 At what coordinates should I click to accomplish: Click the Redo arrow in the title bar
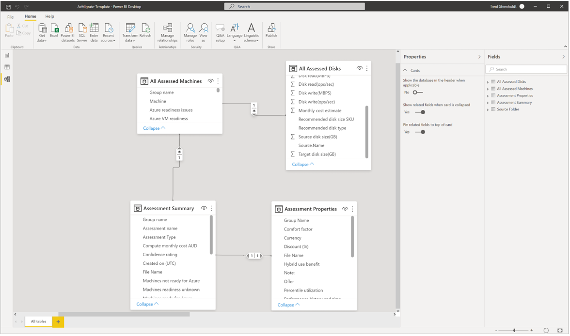pos(26,7)
